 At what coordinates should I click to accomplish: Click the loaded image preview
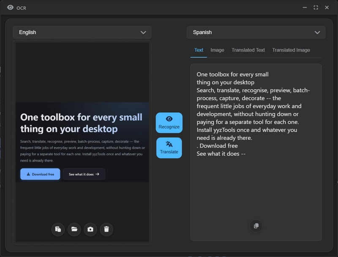click(82, 142)
